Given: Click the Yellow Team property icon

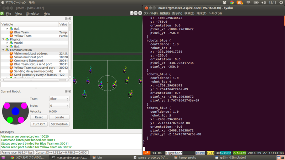Looking at the screenshot, I should pos(11,36).
